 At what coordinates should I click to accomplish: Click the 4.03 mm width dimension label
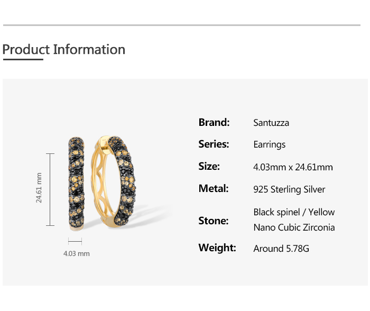[77, 254]
